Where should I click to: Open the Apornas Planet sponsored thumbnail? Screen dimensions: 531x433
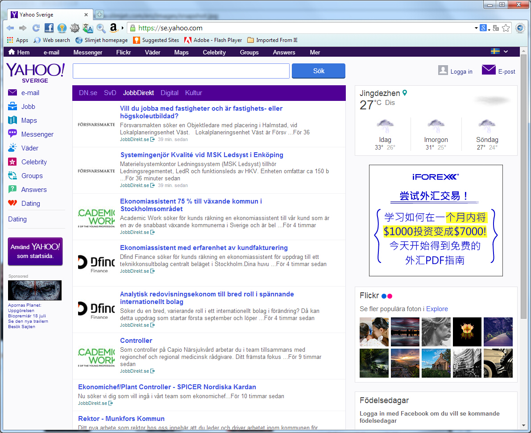35,290
